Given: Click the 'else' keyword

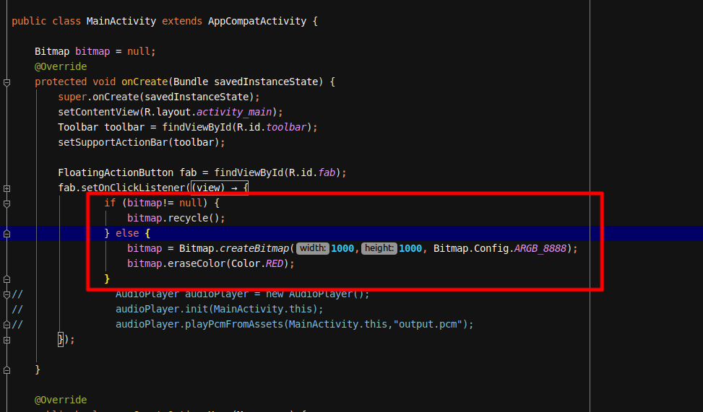Looking at the screenshot, I should [x=127, y=233].
